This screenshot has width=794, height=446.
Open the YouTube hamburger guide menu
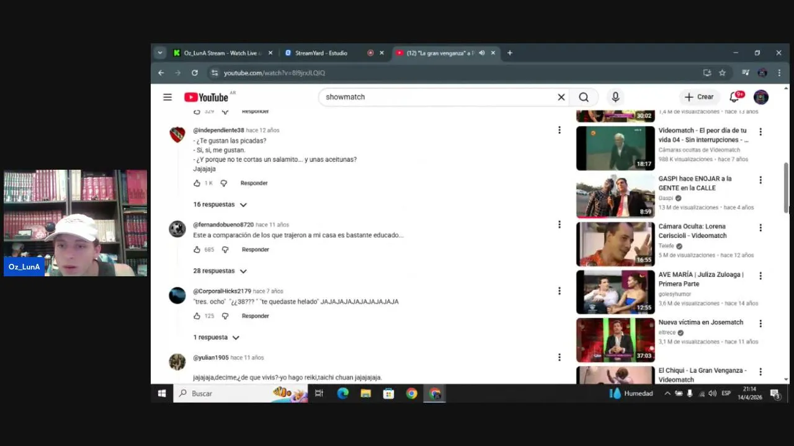(167, 97)
